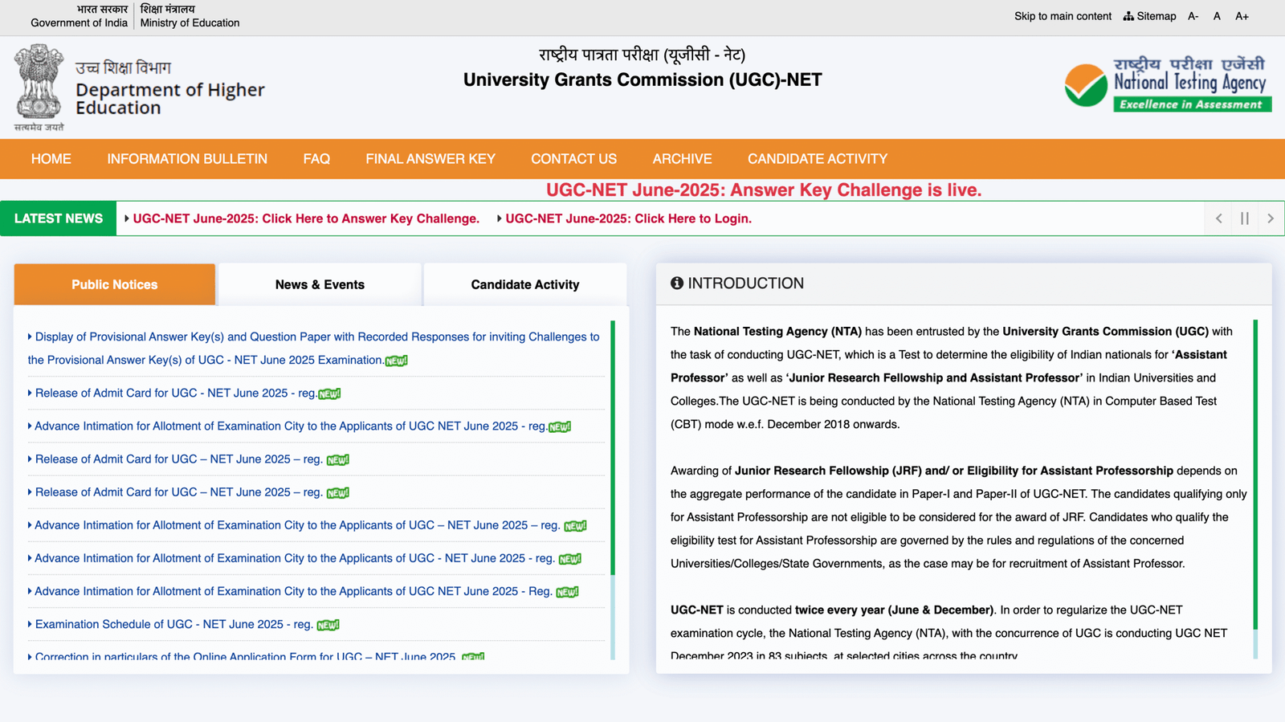This screenshot has height=722, width=1285.
Task: Click Answer Key Challenge is live banner
Action: tap(764, 190)
